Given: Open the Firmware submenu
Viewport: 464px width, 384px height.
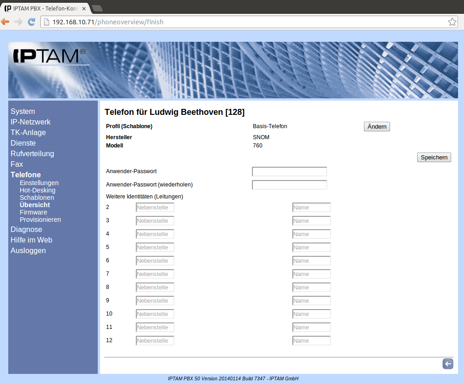Looking at the screenshot, I should pyautogui.click(x=34, y=212).
